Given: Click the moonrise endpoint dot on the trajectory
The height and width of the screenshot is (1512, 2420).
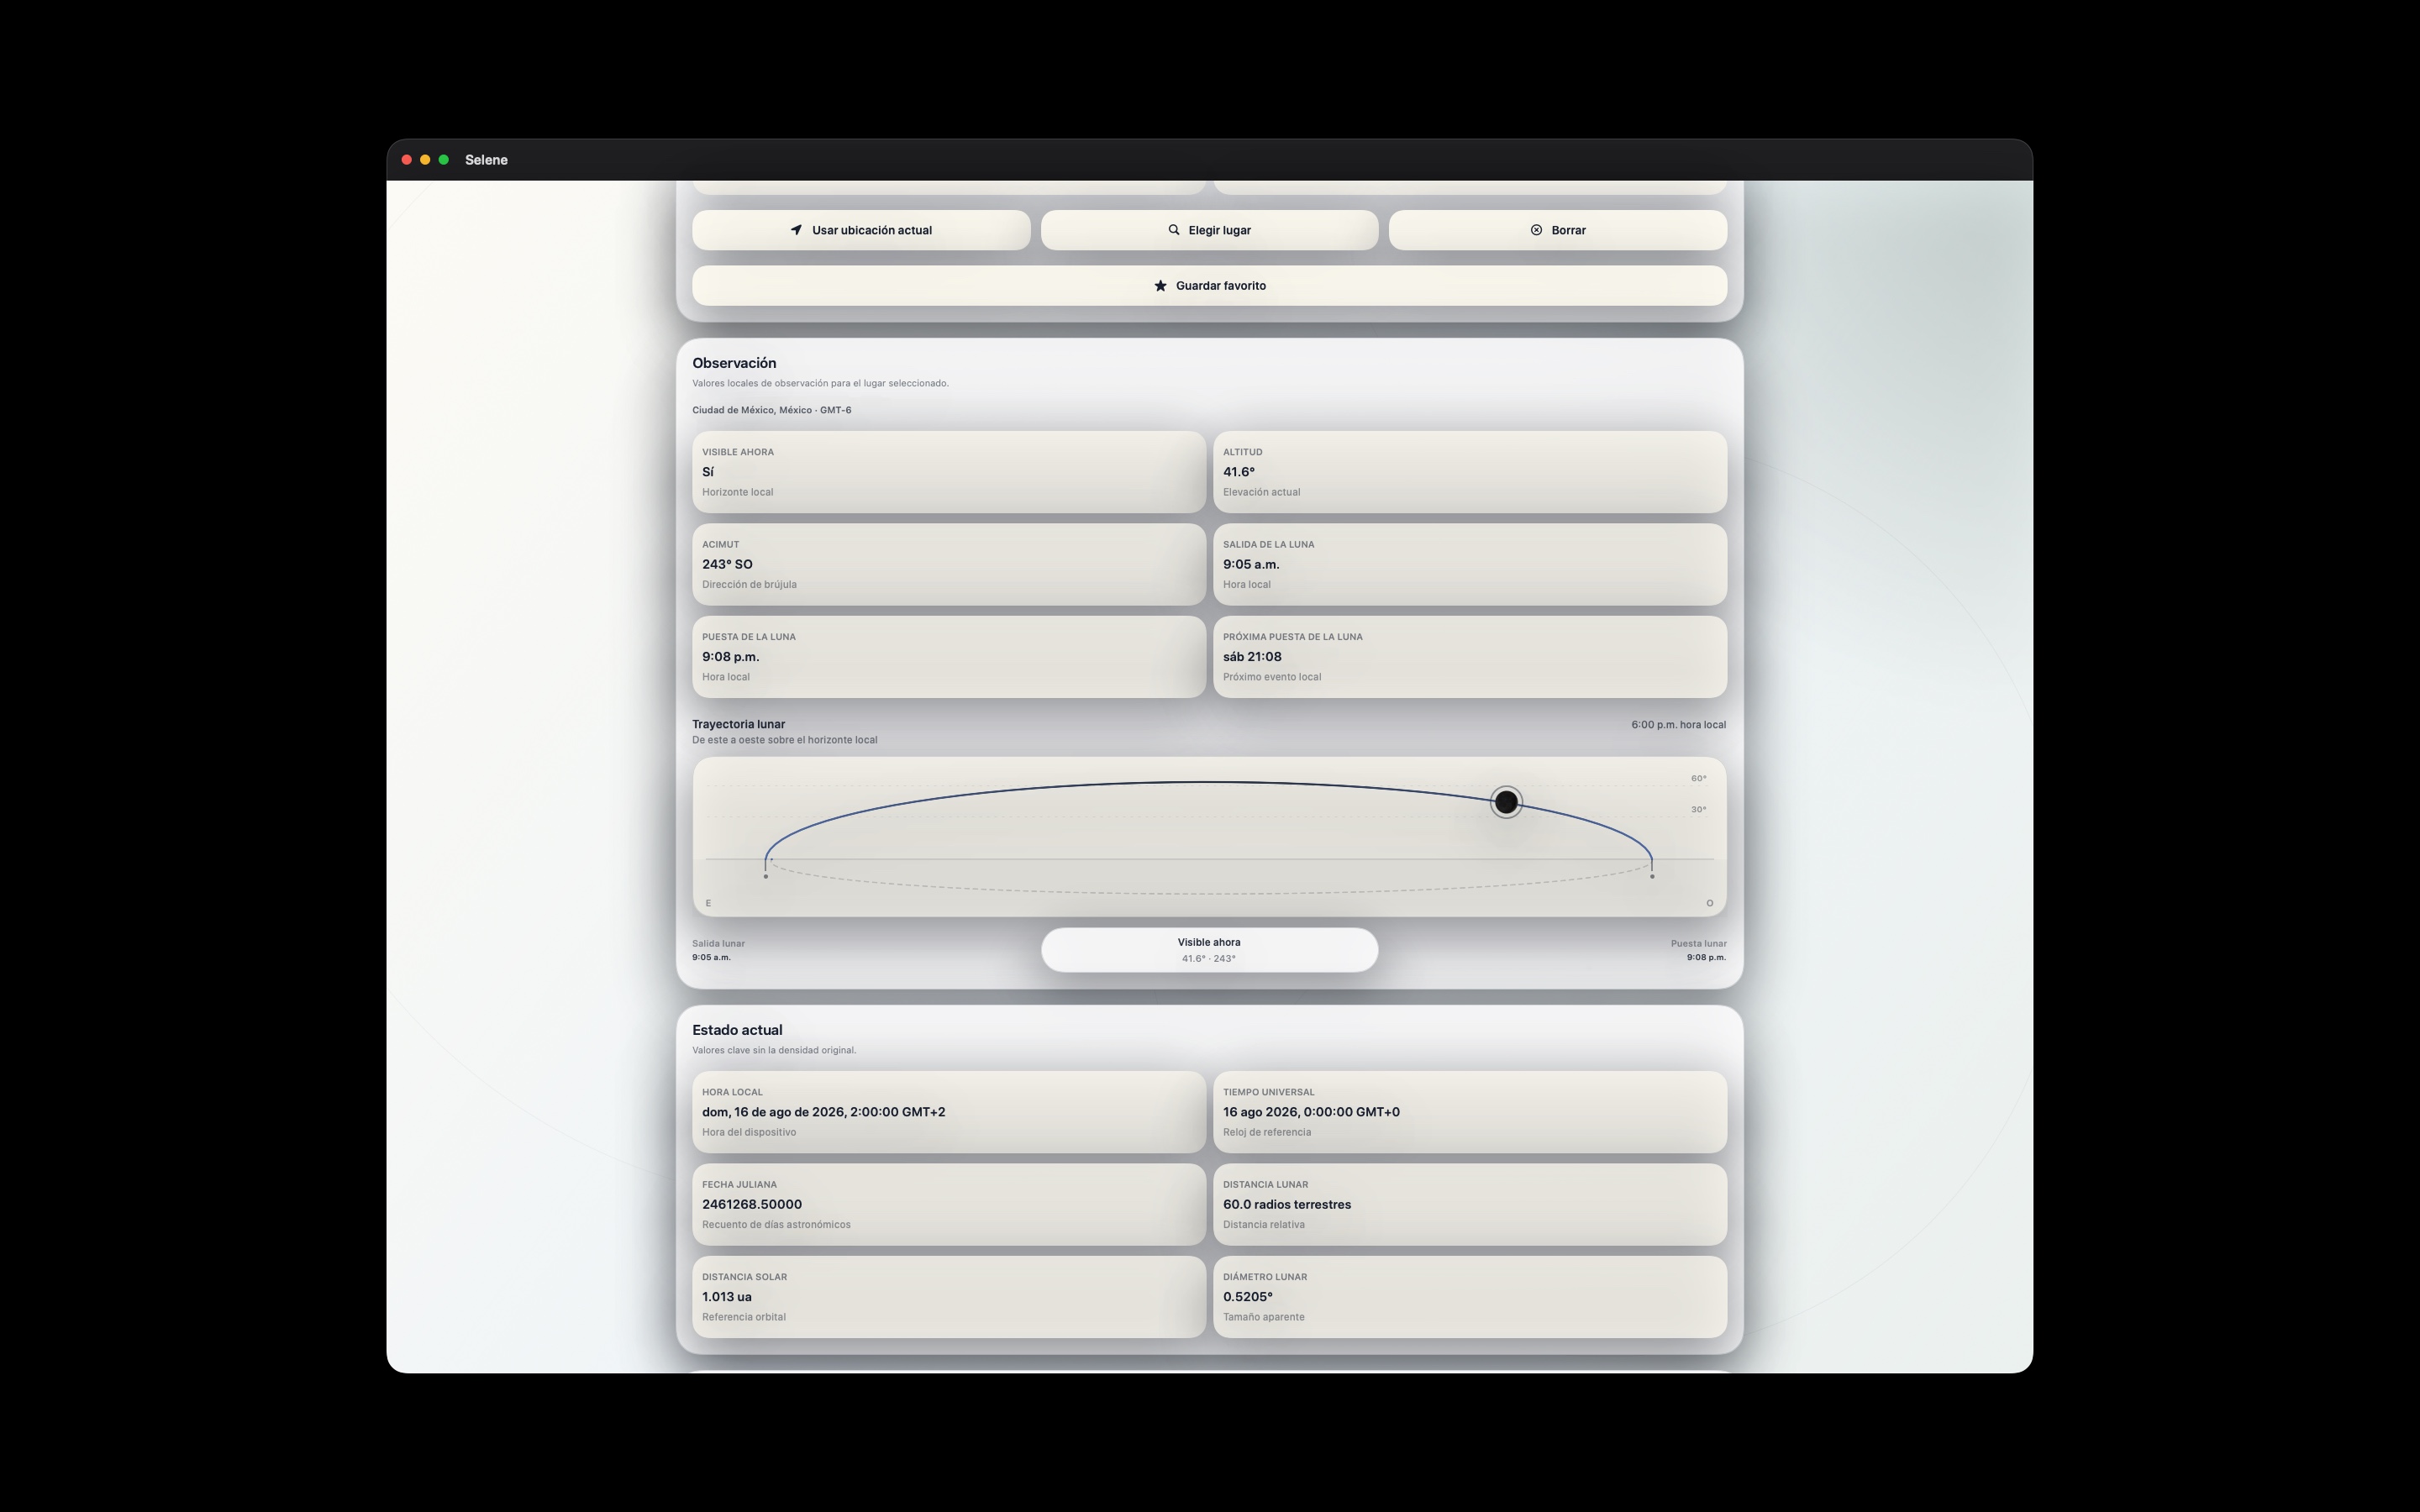Looking at the screenshot, I should pyautogui.click(x=766, y=876).
